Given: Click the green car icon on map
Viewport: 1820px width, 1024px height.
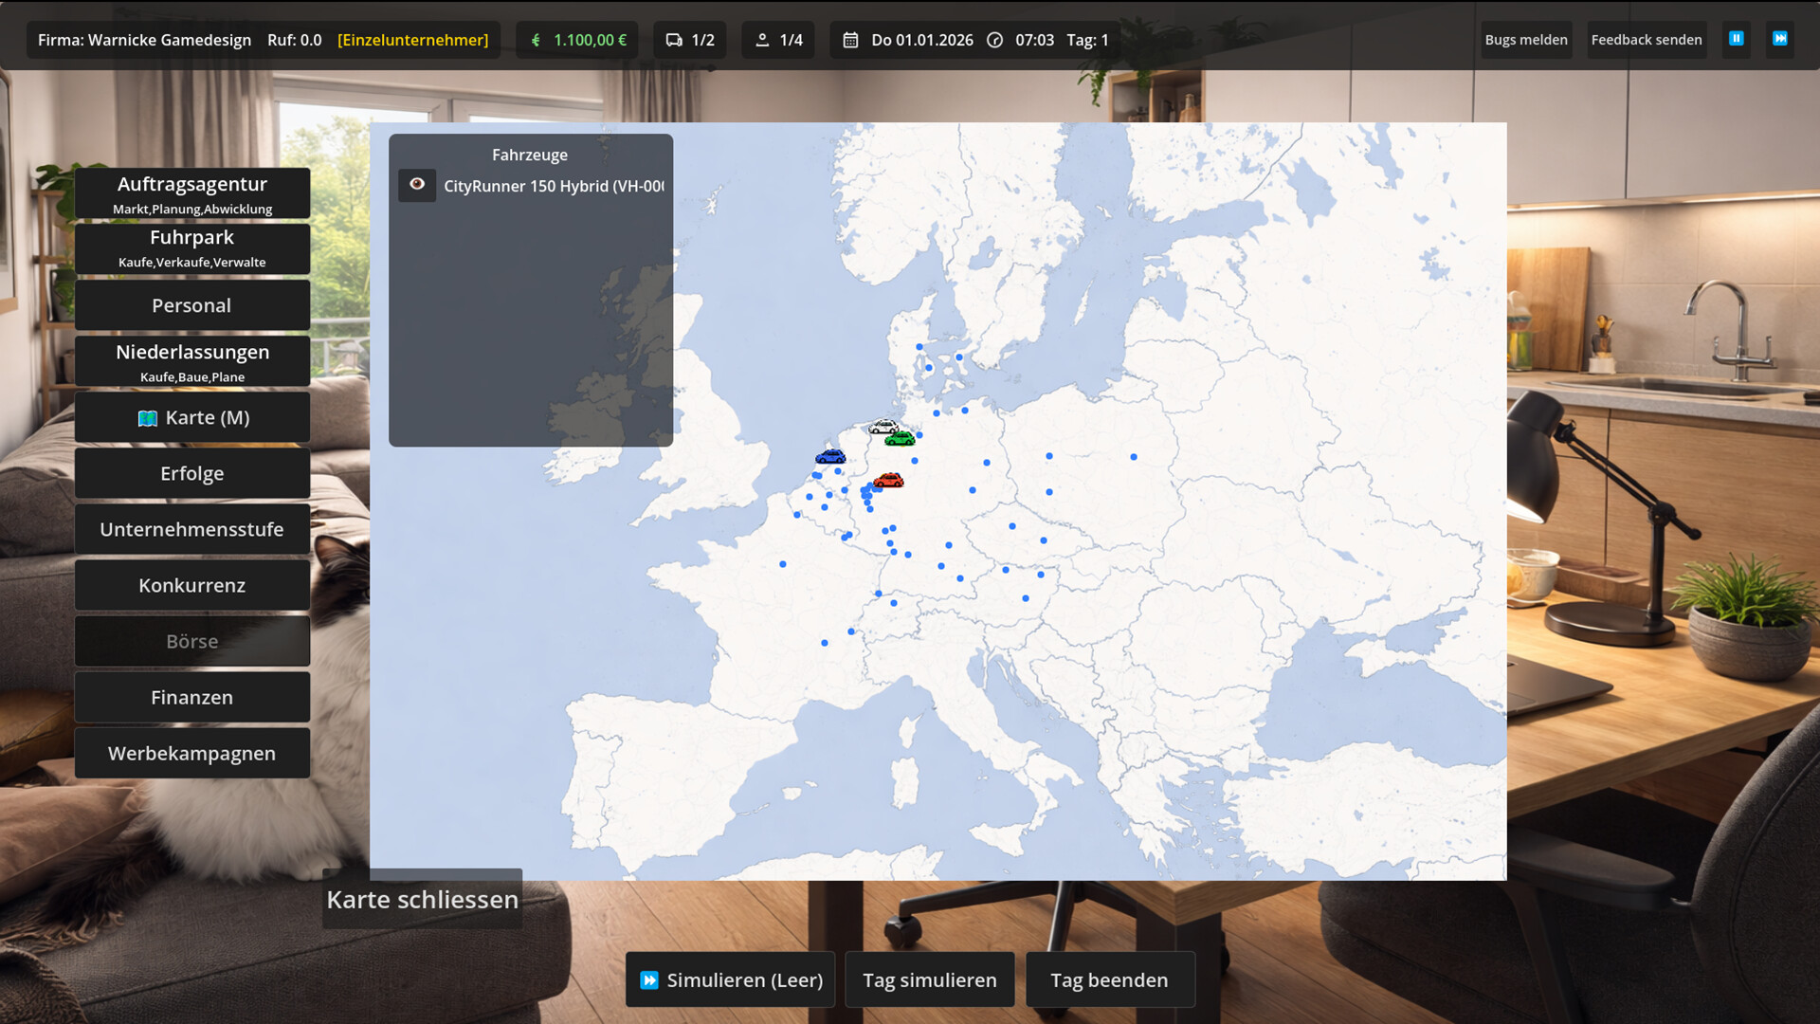Looking at the screenshot, I should click(900, 438).
